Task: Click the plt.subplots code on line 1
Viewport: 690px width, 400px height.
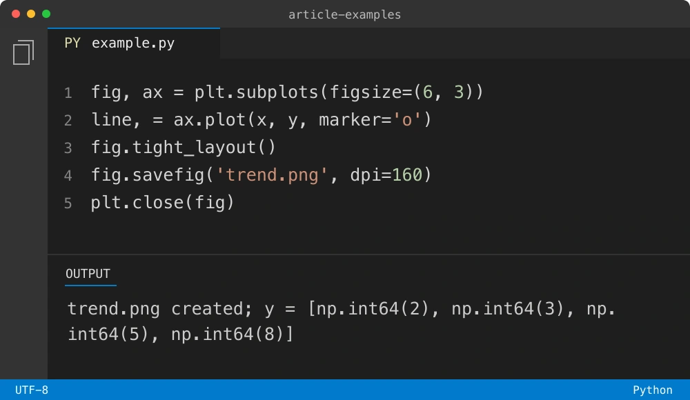Action: click(256, 92)
